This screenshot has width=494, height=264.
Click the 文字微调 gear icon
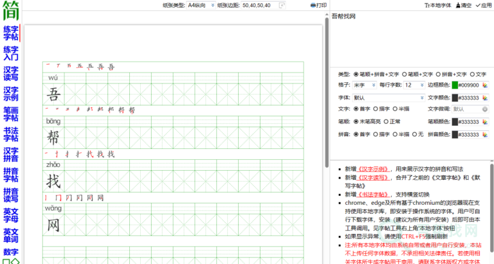coord(485,109)
